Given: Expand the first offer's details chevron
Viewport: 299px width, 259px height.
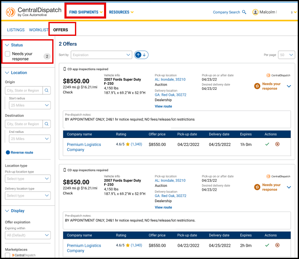Looking at the screenshot, I should pyautogui.click(x=289, y=86).
